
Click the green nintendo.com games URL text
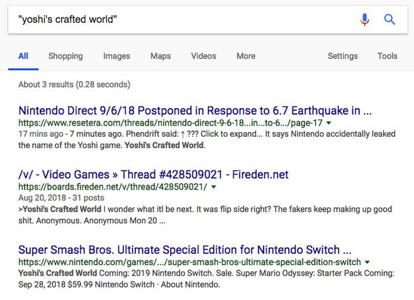(x=189, y=262)
